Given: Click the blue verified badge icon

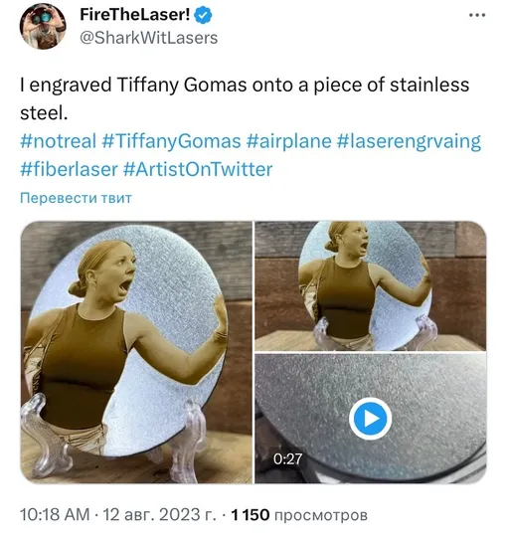Looking at the screenshot, I should [203, 16].
